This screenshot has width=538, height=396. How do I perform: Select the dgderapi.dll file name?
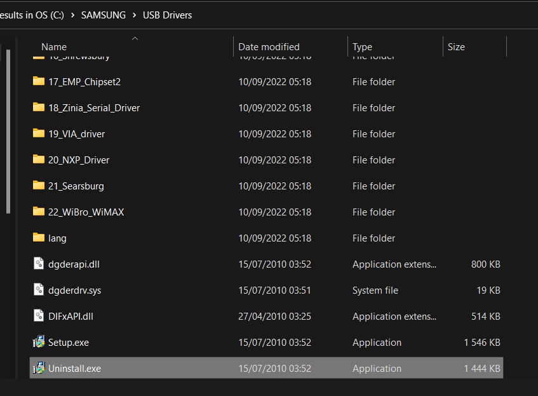click(74, 264)
